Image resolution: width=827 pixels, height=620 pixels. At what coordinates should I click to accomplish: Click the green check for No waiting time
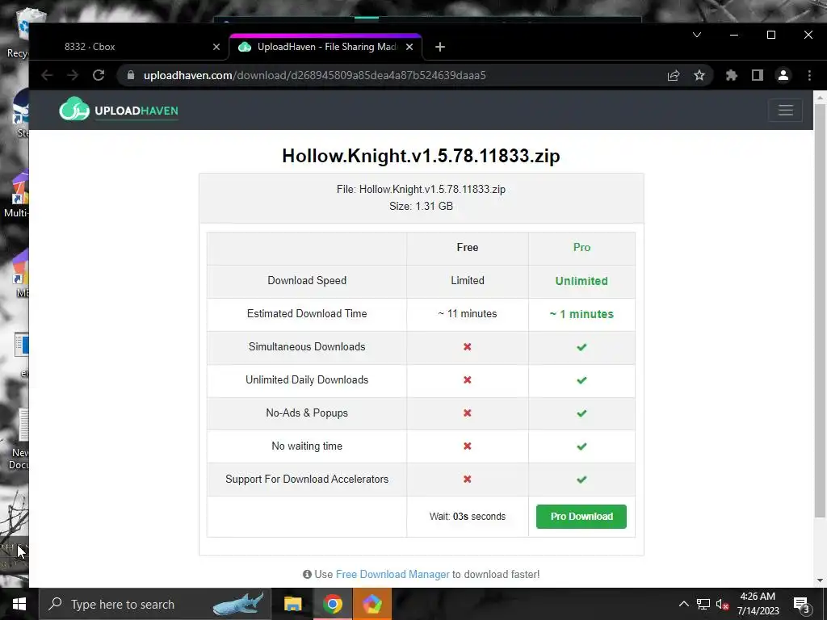[x=581, y=446]
